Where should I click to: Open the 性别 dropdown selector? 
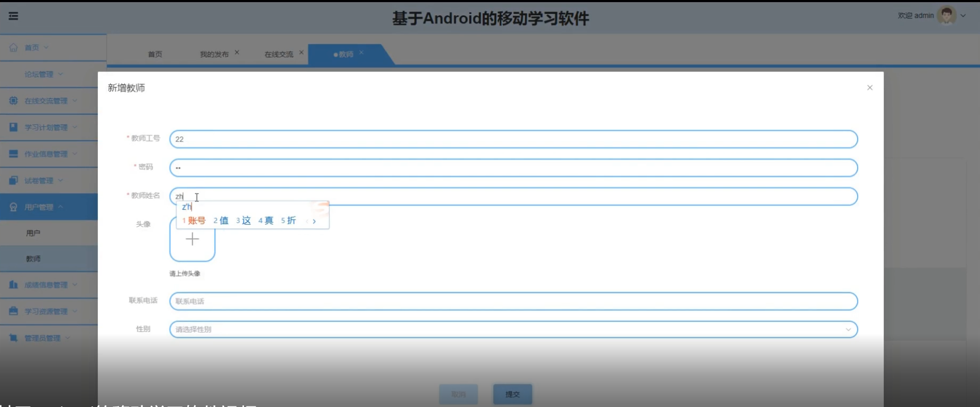513,329
